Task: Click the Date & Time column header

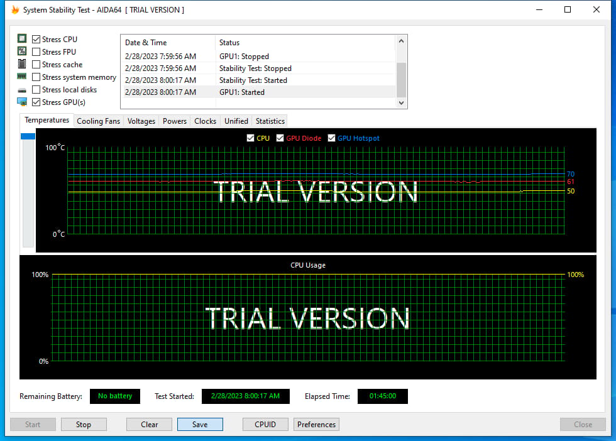Action: point(168,43)
